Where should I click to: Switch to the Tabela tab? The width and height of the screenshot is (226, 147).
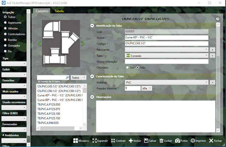click(59, 11)
